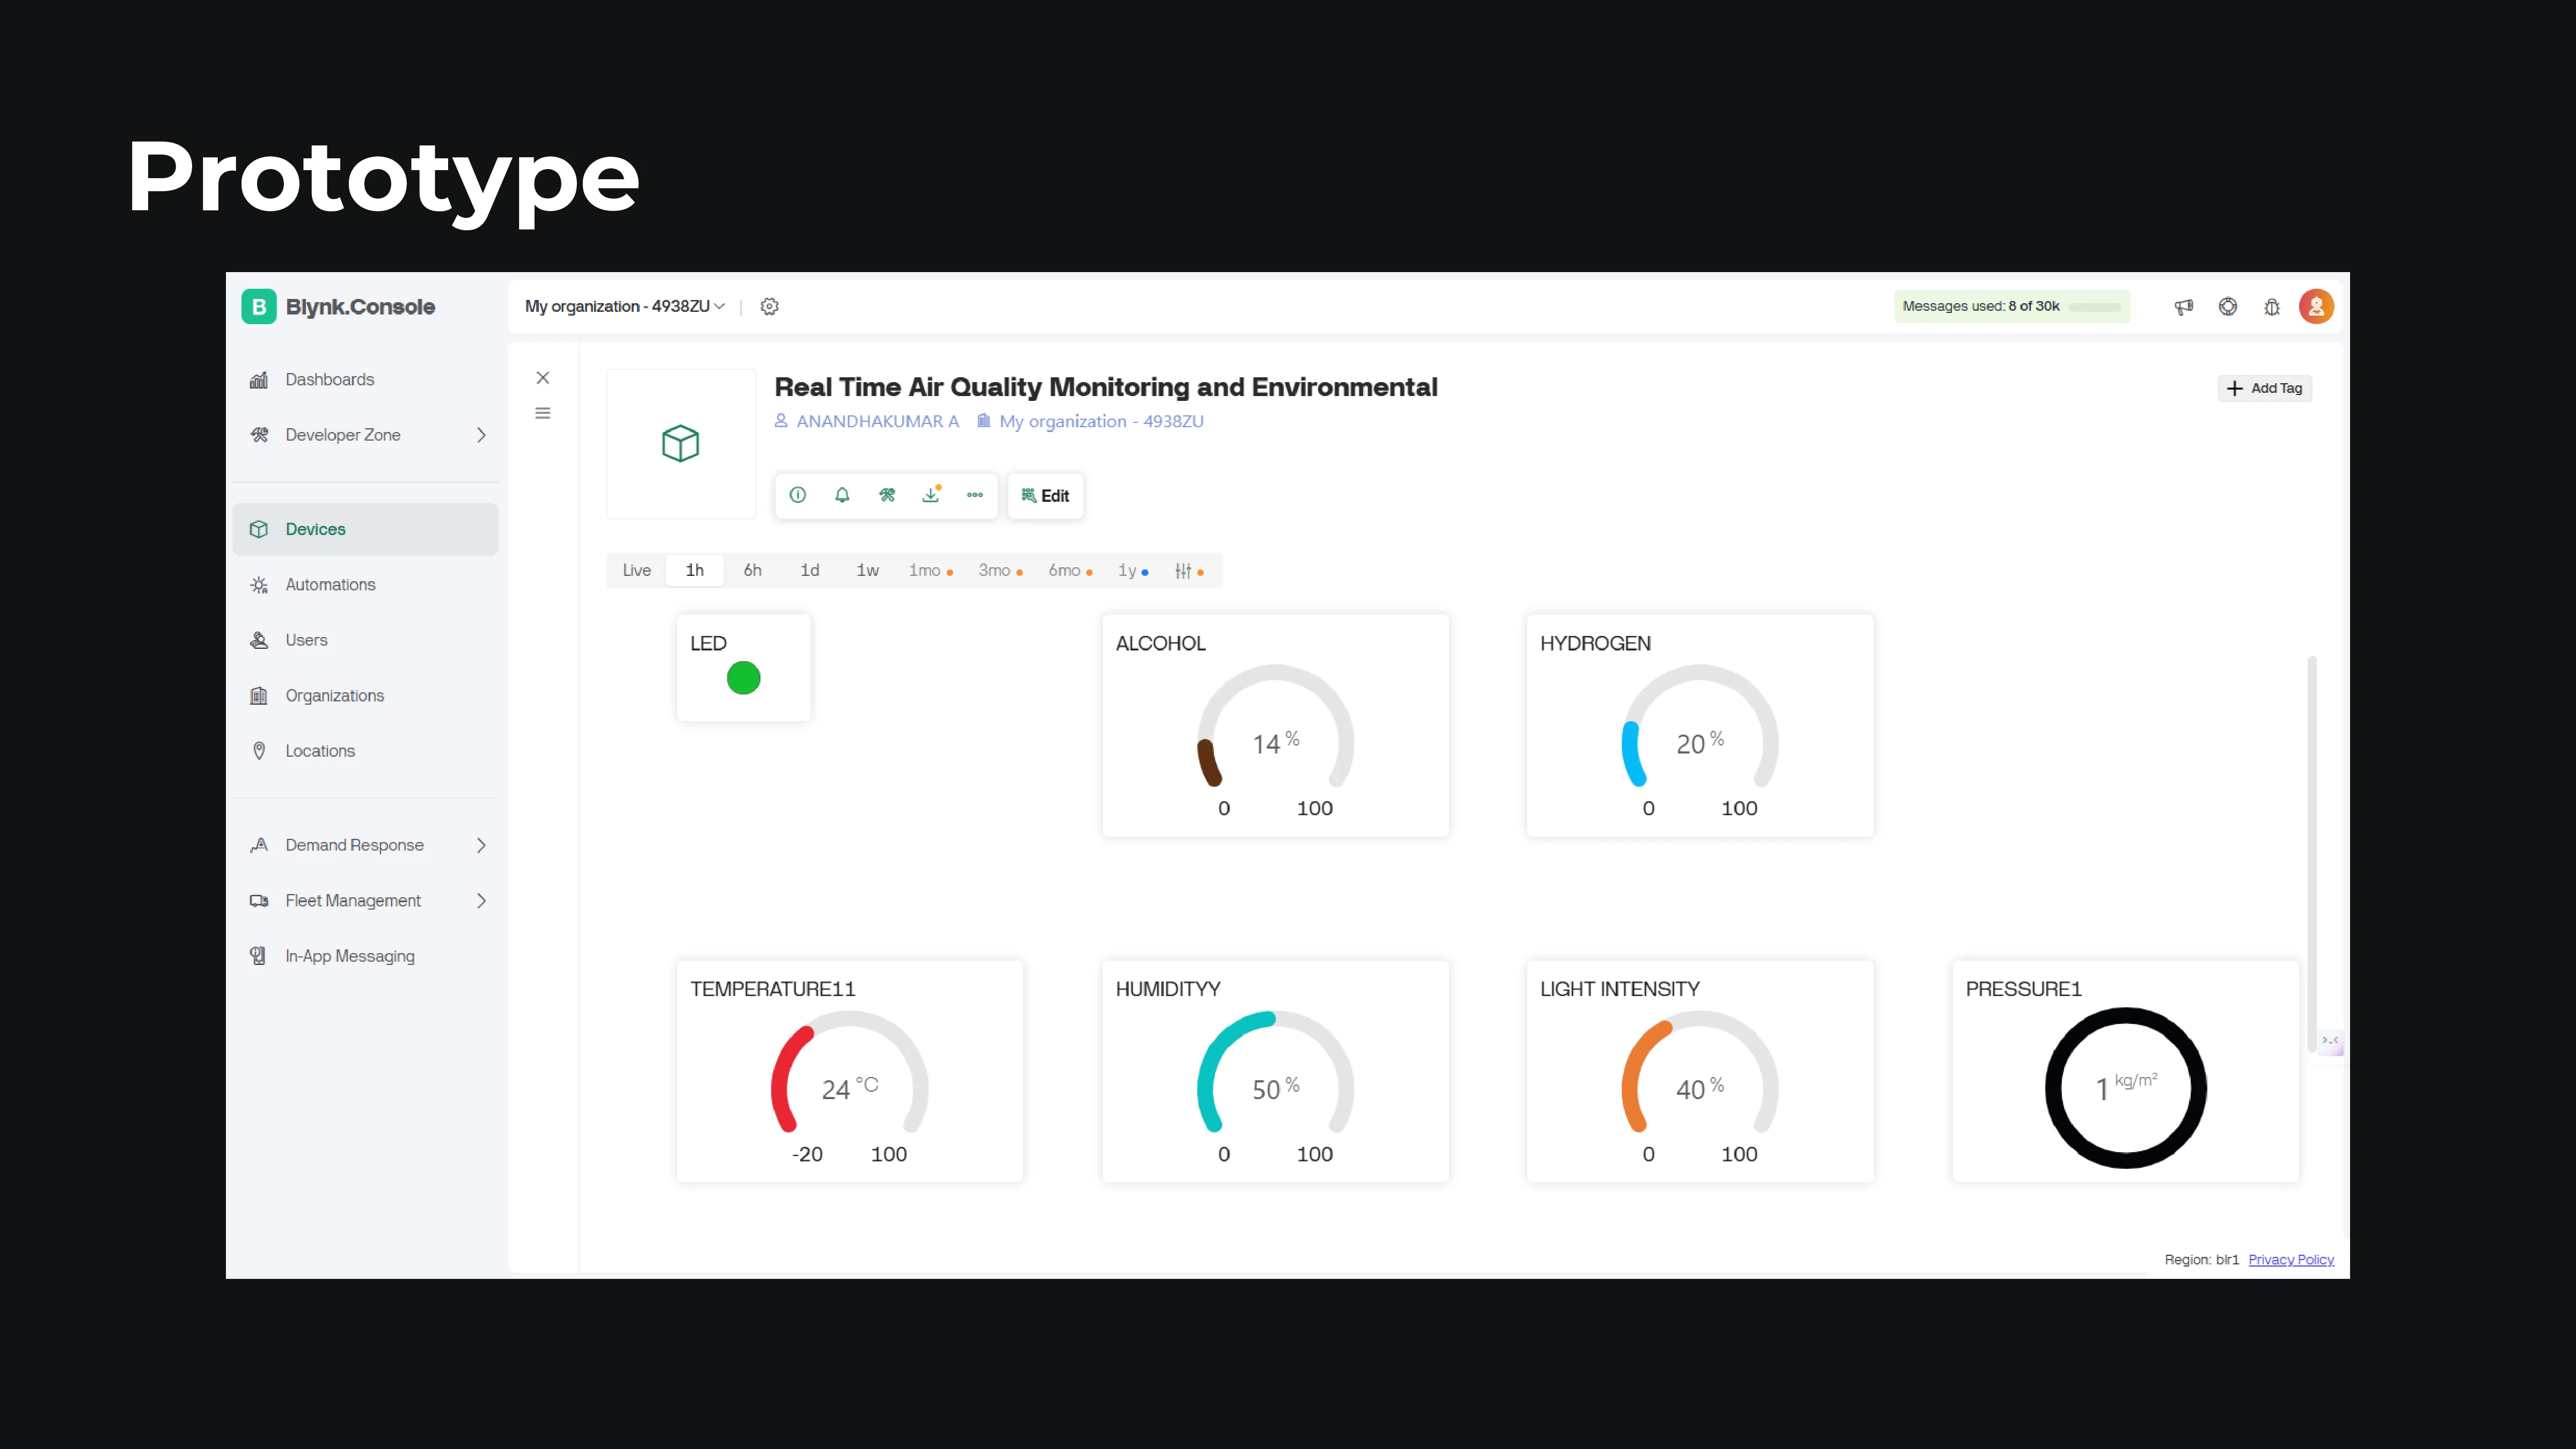Open the help lifebuoy icon
The image size is (2576, 1449).
pos(2228,307)
